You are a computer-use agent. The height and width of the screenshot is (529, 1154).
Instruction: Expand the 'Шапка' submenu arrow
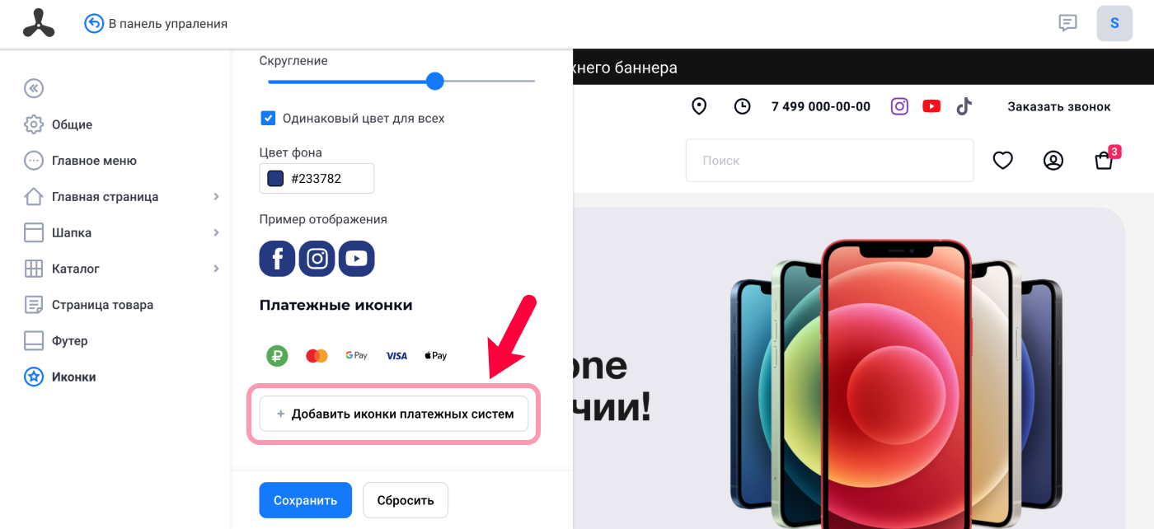[x=216, y=233]
